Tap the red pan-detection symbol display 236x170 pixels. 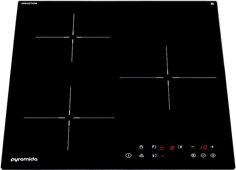point(162,147)
